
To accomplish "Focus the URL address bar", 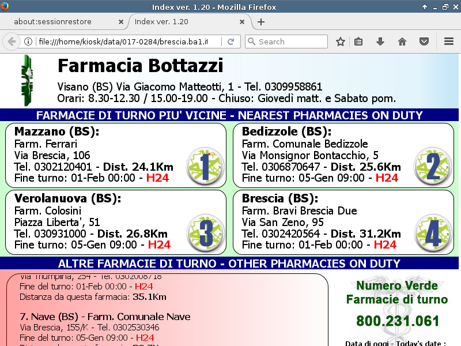I will click(x=121, y=42).
